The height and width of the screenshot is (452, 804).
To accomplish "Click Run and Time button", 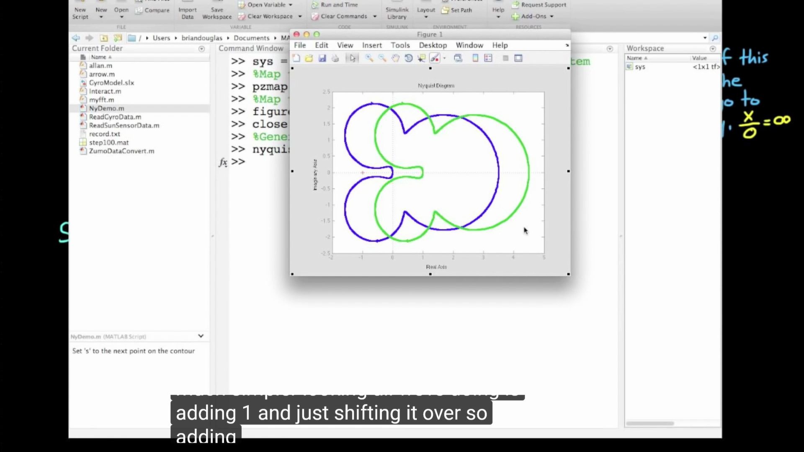I will [335, 5].
